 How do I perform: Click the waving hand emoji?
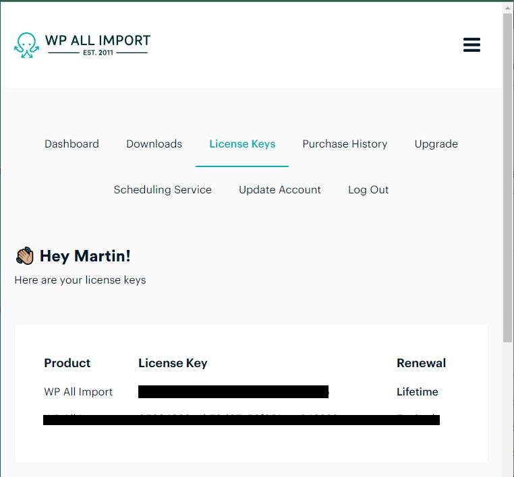[24, 256]
